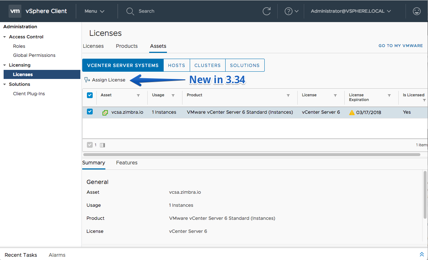This screenshot has width=428, height=260.
Task: Switch to the Features tab
Action: pyautogui.click(x=127, y=163)
